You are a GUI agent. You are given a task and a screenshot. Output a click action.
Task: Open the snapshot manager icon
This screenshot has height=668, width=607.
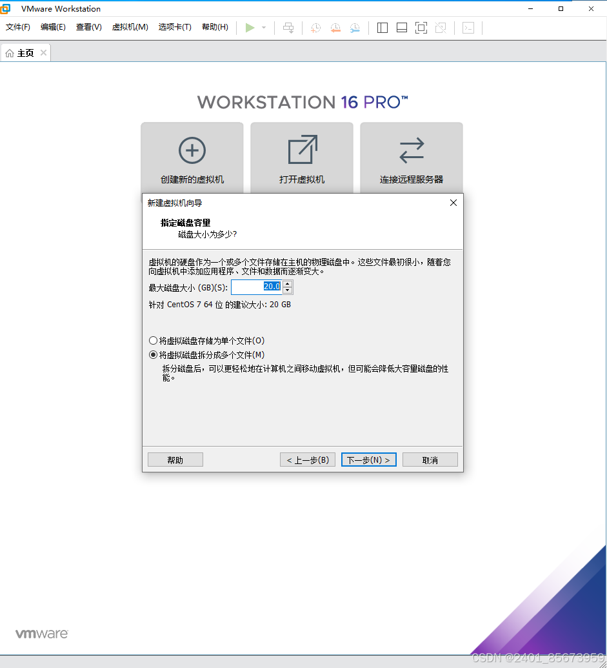(x=355, y=28)
